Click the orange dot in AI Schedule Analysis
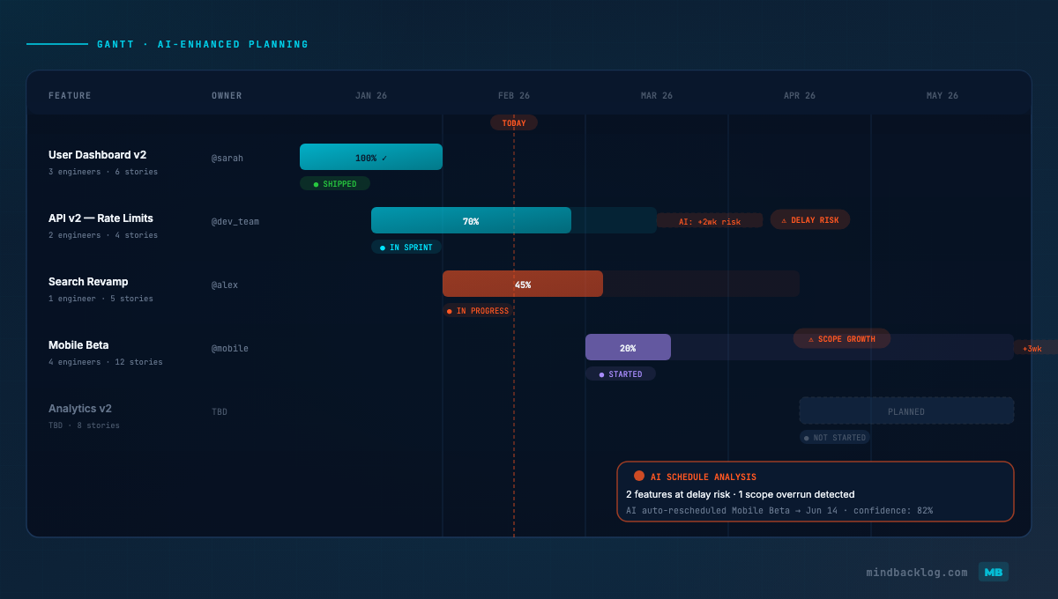The height and width of the screenshot is (599, 1058). (639, 476)
